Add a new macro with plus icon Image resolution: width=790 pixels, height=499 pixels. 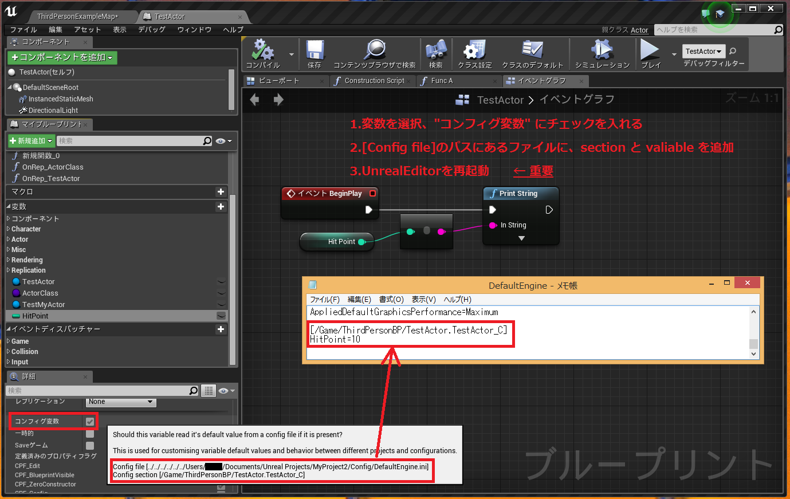[x=221, y=191]
